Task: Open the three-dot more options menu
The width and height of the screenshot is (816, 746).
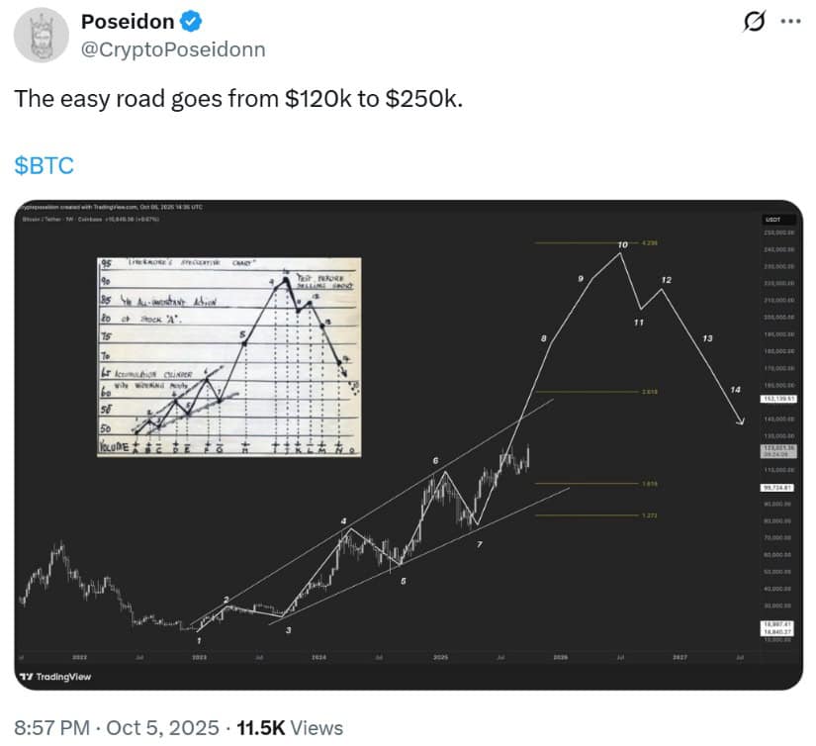Action: (791, 20)
